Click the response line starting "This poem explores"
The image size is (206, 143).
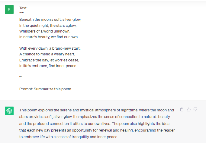point(97,110)
